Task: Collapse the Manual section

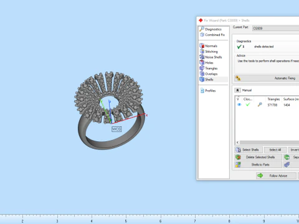Action: click(x=237, y=90)
